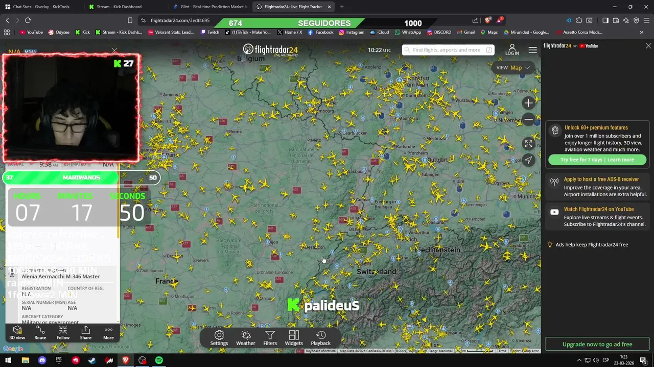The height and width of the screenshot is (367, 654).
Task: Open the YouTube bookmark
Action: (31, 32)
